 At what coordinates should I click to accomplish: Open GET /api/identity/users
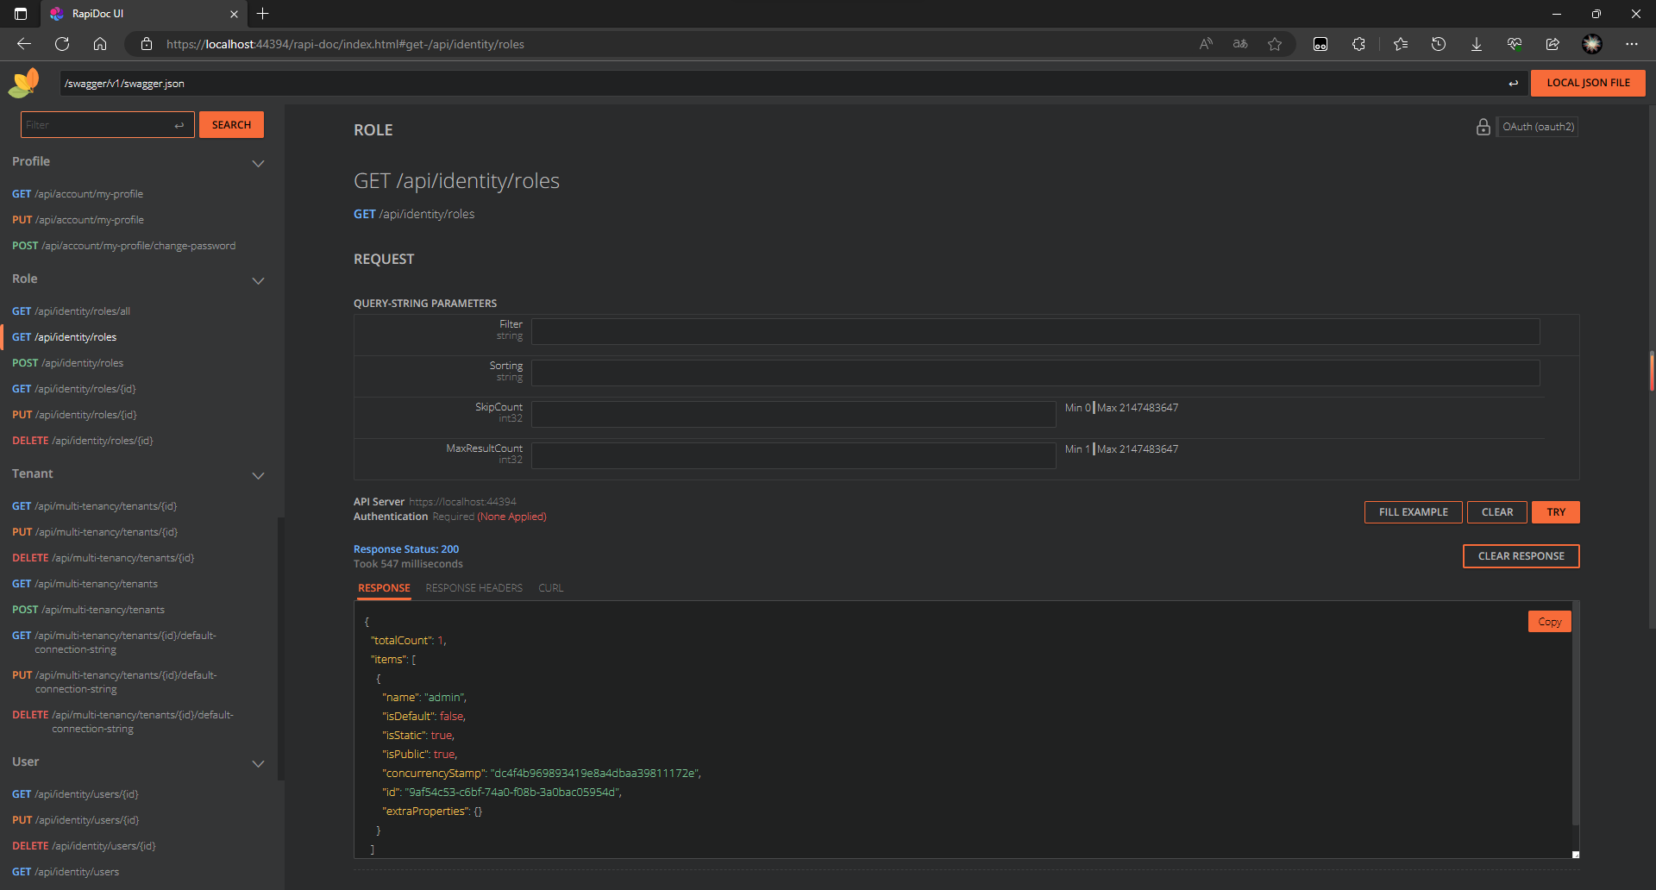pos(66,872)
